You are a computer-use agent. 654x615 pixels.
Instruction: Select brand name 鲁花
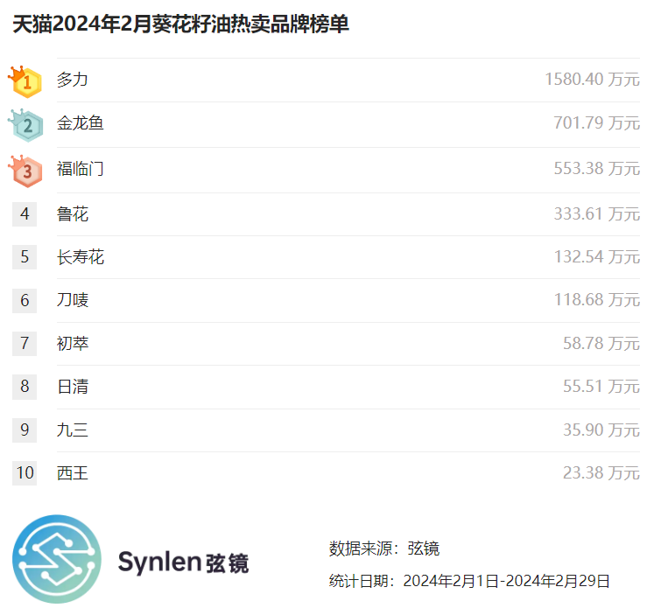tap(73, 214)
